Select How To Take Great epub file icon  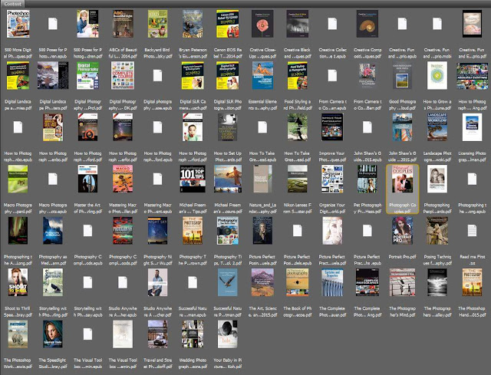click(x=262, y=127)
